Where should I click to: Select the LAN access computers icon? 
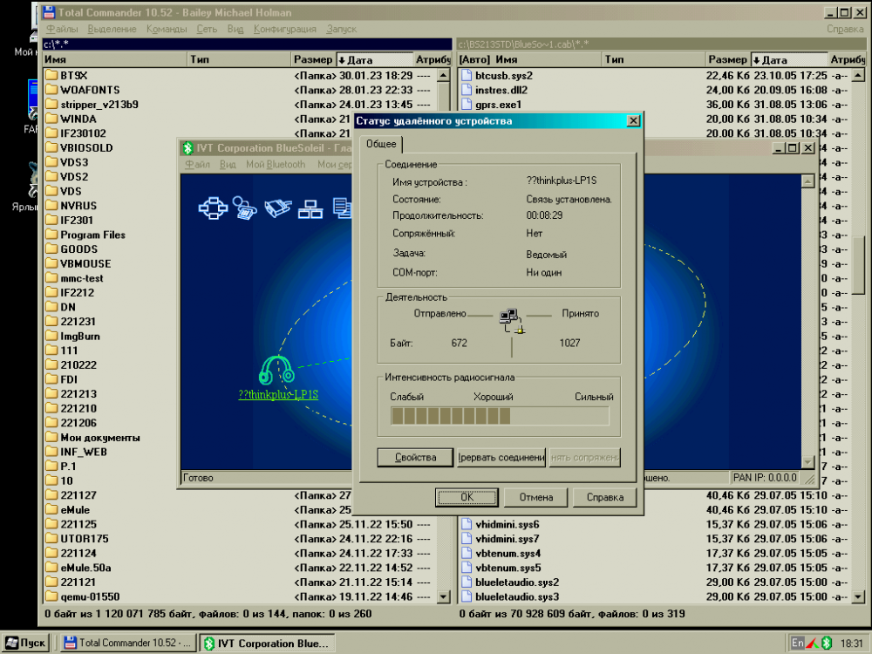pyautogui.click(x=310, y=208)
